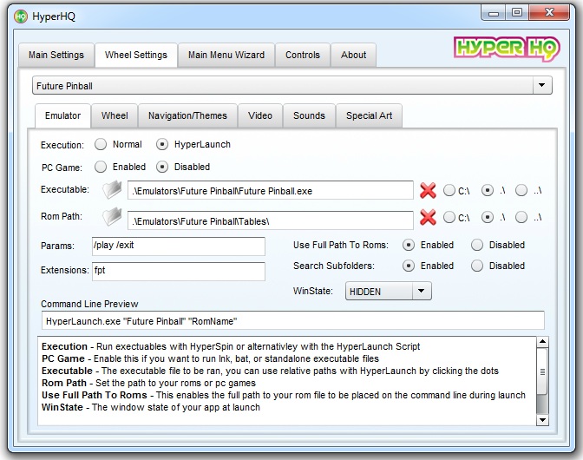Clear the Rom Path with the red X
The width and height of the screenshot is (583, 460).
[428, 217]
